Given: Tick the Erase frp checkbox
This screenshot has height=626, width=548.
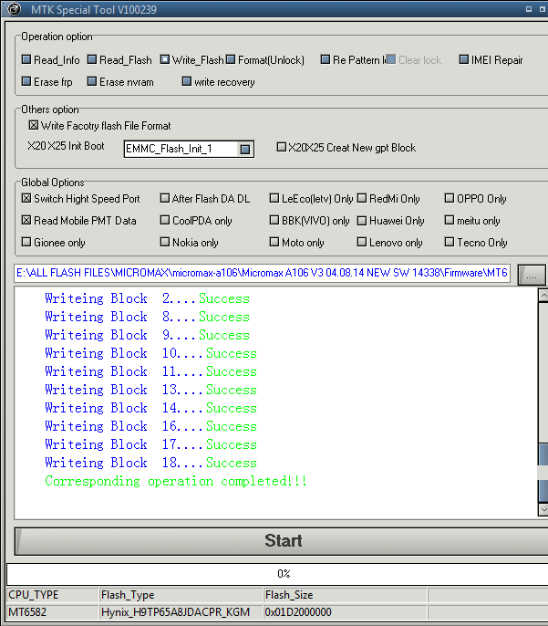Looking at the screenshot, I should pyautogui.click(x=26, y=82).
